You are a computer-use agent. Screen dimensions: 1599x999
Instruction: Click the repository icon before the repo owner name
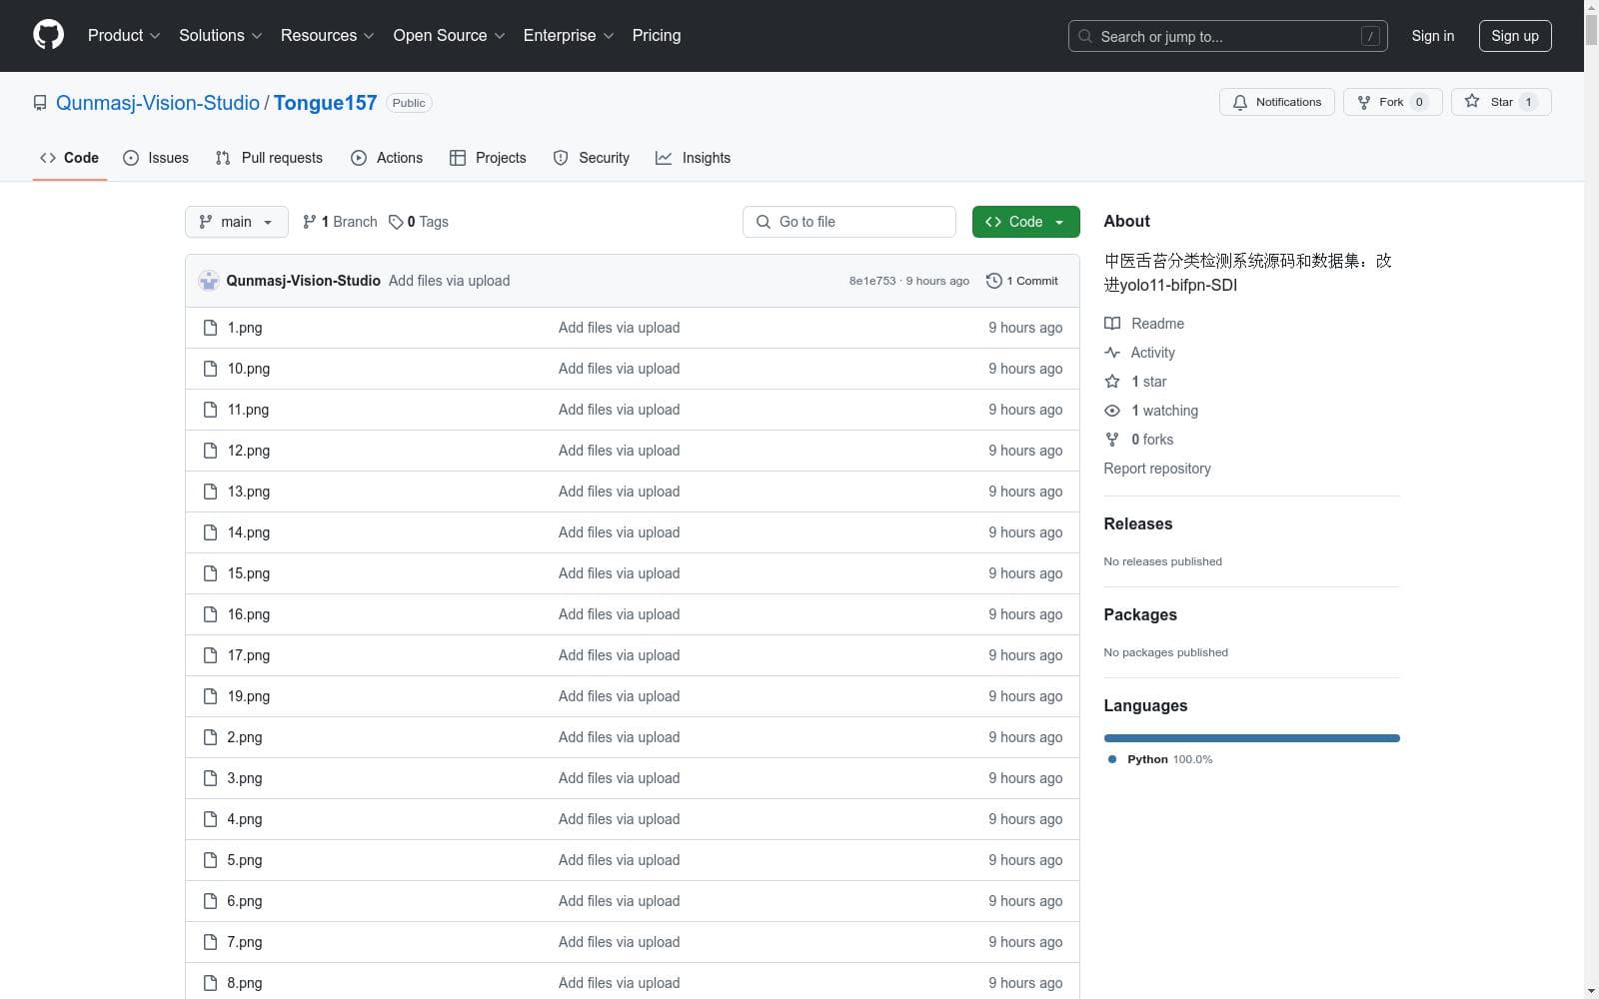pyautogui.click(x=40, y=103)
